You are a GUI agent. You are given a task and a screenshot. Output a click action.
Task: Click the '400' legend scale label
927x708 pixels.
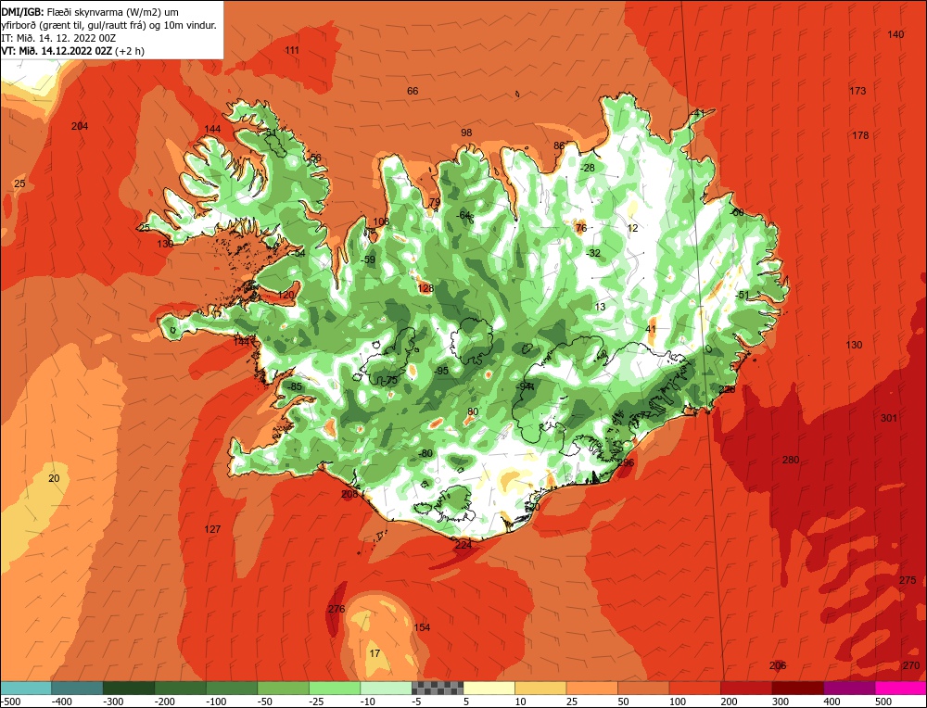(x=832, y=702)
